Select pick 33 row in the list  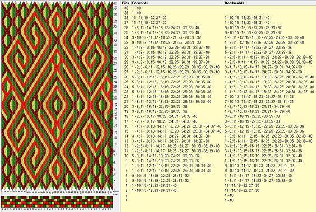[219, 43]
